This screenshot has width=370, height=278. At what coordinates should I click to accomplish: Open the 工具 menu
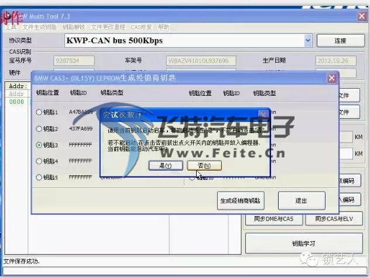tap(11, 27)
